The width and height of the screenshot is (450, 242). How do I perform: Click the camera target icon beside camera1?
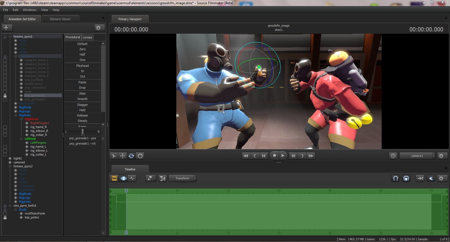(x=393, y=156)
